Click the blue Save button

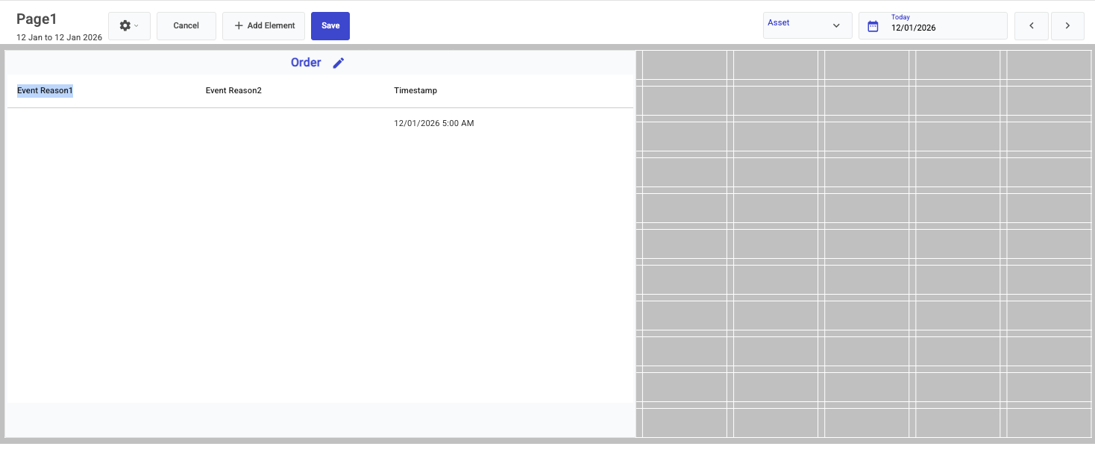click(330, 25)
